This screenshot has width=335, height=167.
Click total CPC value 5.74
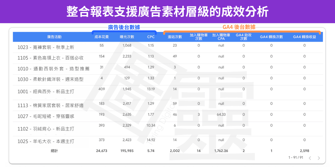point(151,151)
